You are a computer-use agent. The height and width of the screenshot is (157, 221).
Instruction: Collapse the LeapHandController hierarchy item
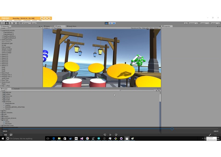pos(1,31)
